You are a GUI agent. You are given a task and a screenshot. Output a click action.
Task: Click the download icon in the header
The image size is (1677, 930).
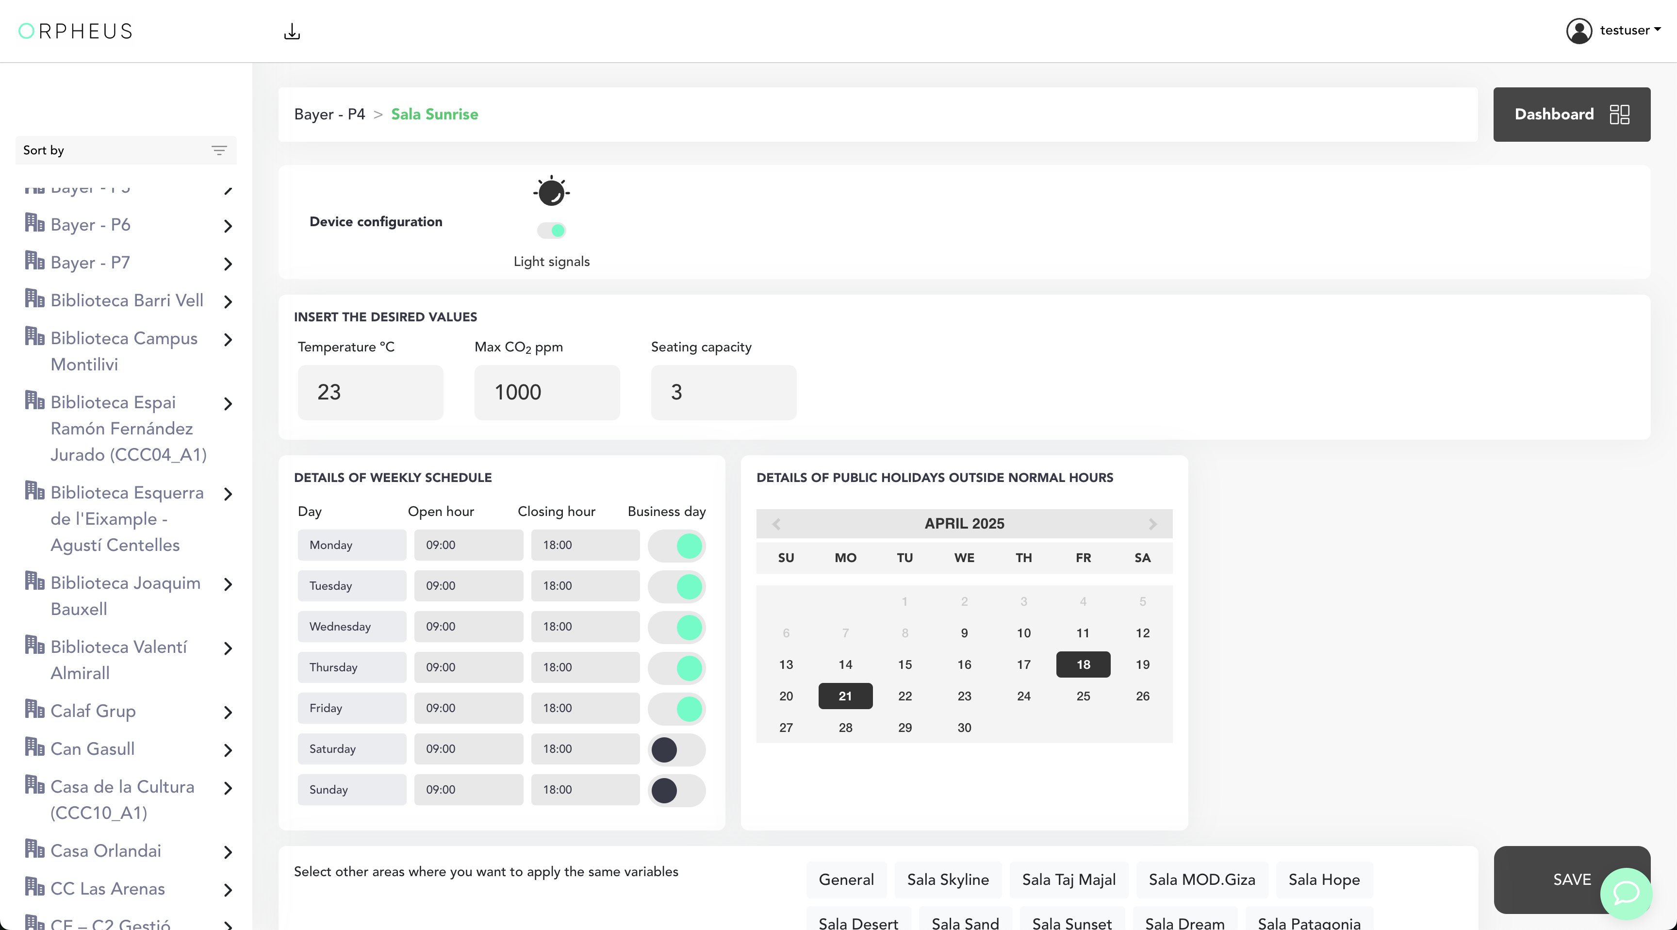tap(292, 31)
